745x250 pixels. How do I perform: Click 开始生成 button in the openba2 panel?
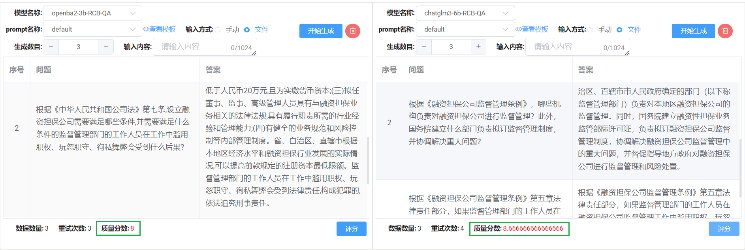coord(321,31)
